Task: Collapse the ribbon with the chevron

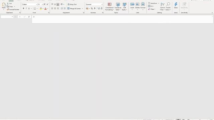Action: pos(212,13)
